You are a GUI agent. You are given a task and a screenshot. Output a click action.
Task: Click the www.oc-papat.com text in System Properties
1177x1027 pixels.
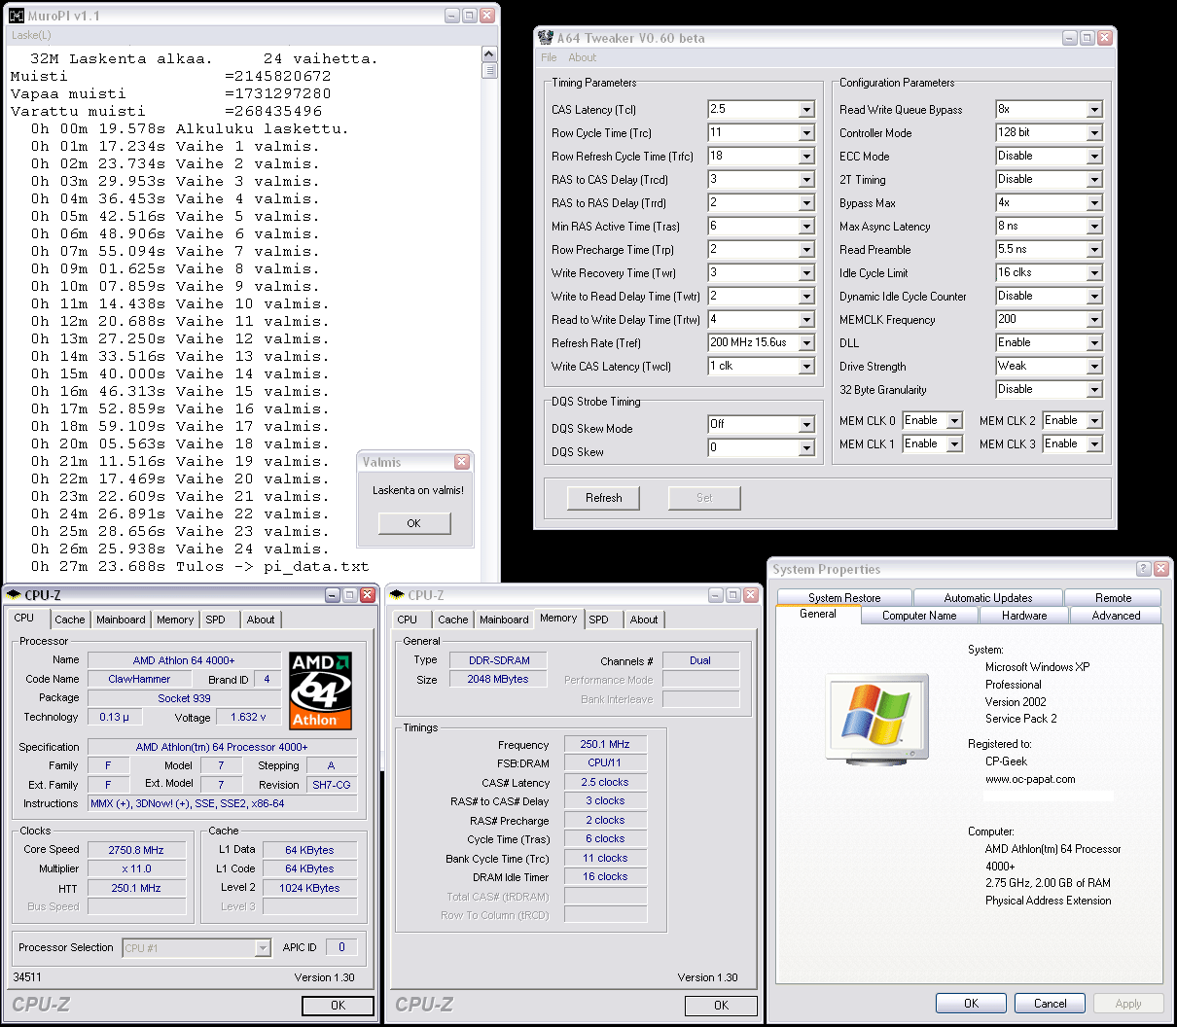coord(1030,779)
